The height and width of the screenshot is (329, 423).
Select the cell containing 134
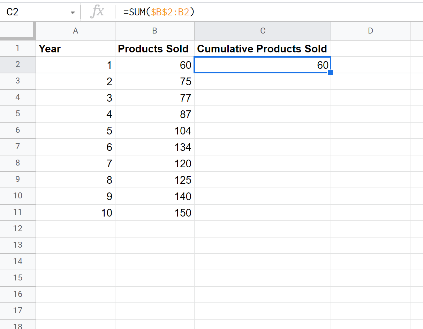(154, 147)
